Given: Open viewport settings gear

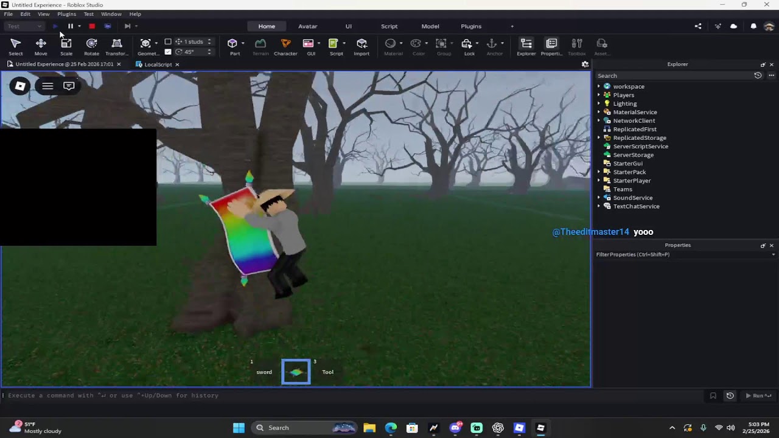Looking at the screenshot, I should click(x=585, y=64).
